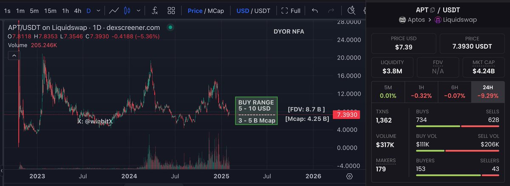Viewport: 510px width, 186px height.
Task: Select the 1s timeframe
Action: click(x=7, y=11)
